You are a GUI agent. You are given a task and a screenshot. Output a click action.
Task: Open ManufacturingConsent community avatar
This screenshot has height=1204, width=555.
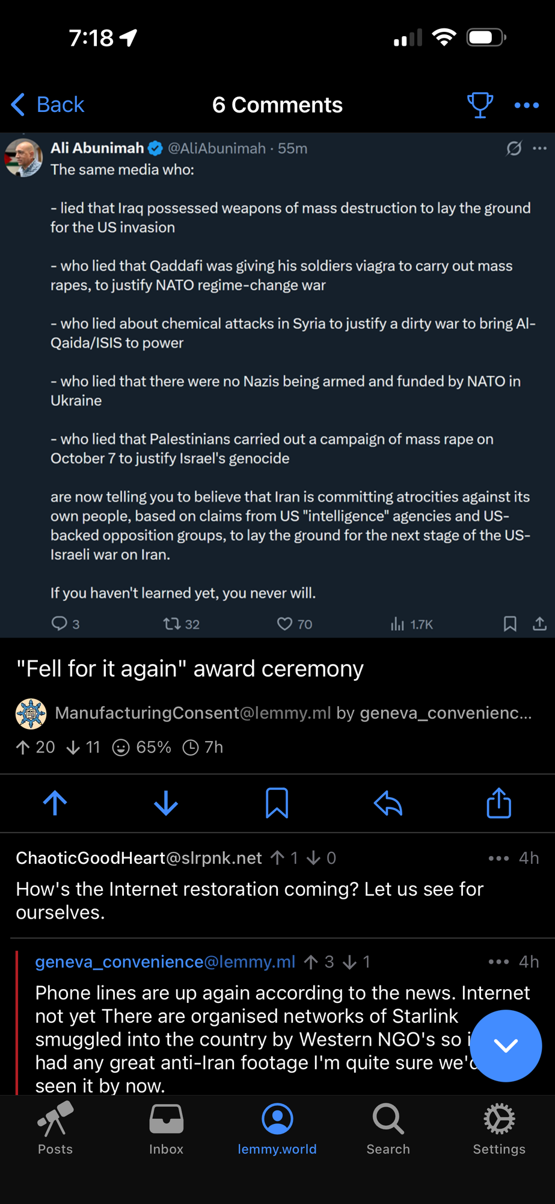point(31,713)
